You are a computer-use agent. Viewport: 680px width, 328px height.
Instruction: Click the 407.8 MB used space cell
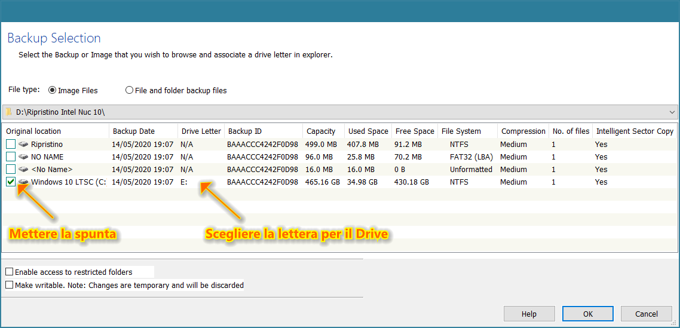point(363,144)
